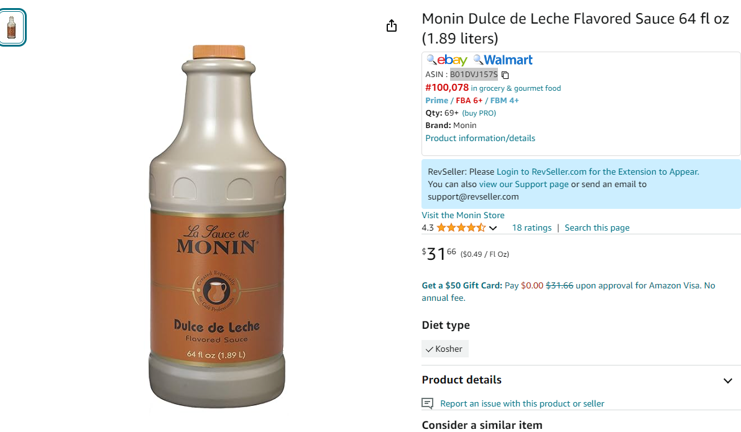Viewport: 741px width, 432px height.
Task: Click the main Monin bottle product image
Action: coord(218,226)
